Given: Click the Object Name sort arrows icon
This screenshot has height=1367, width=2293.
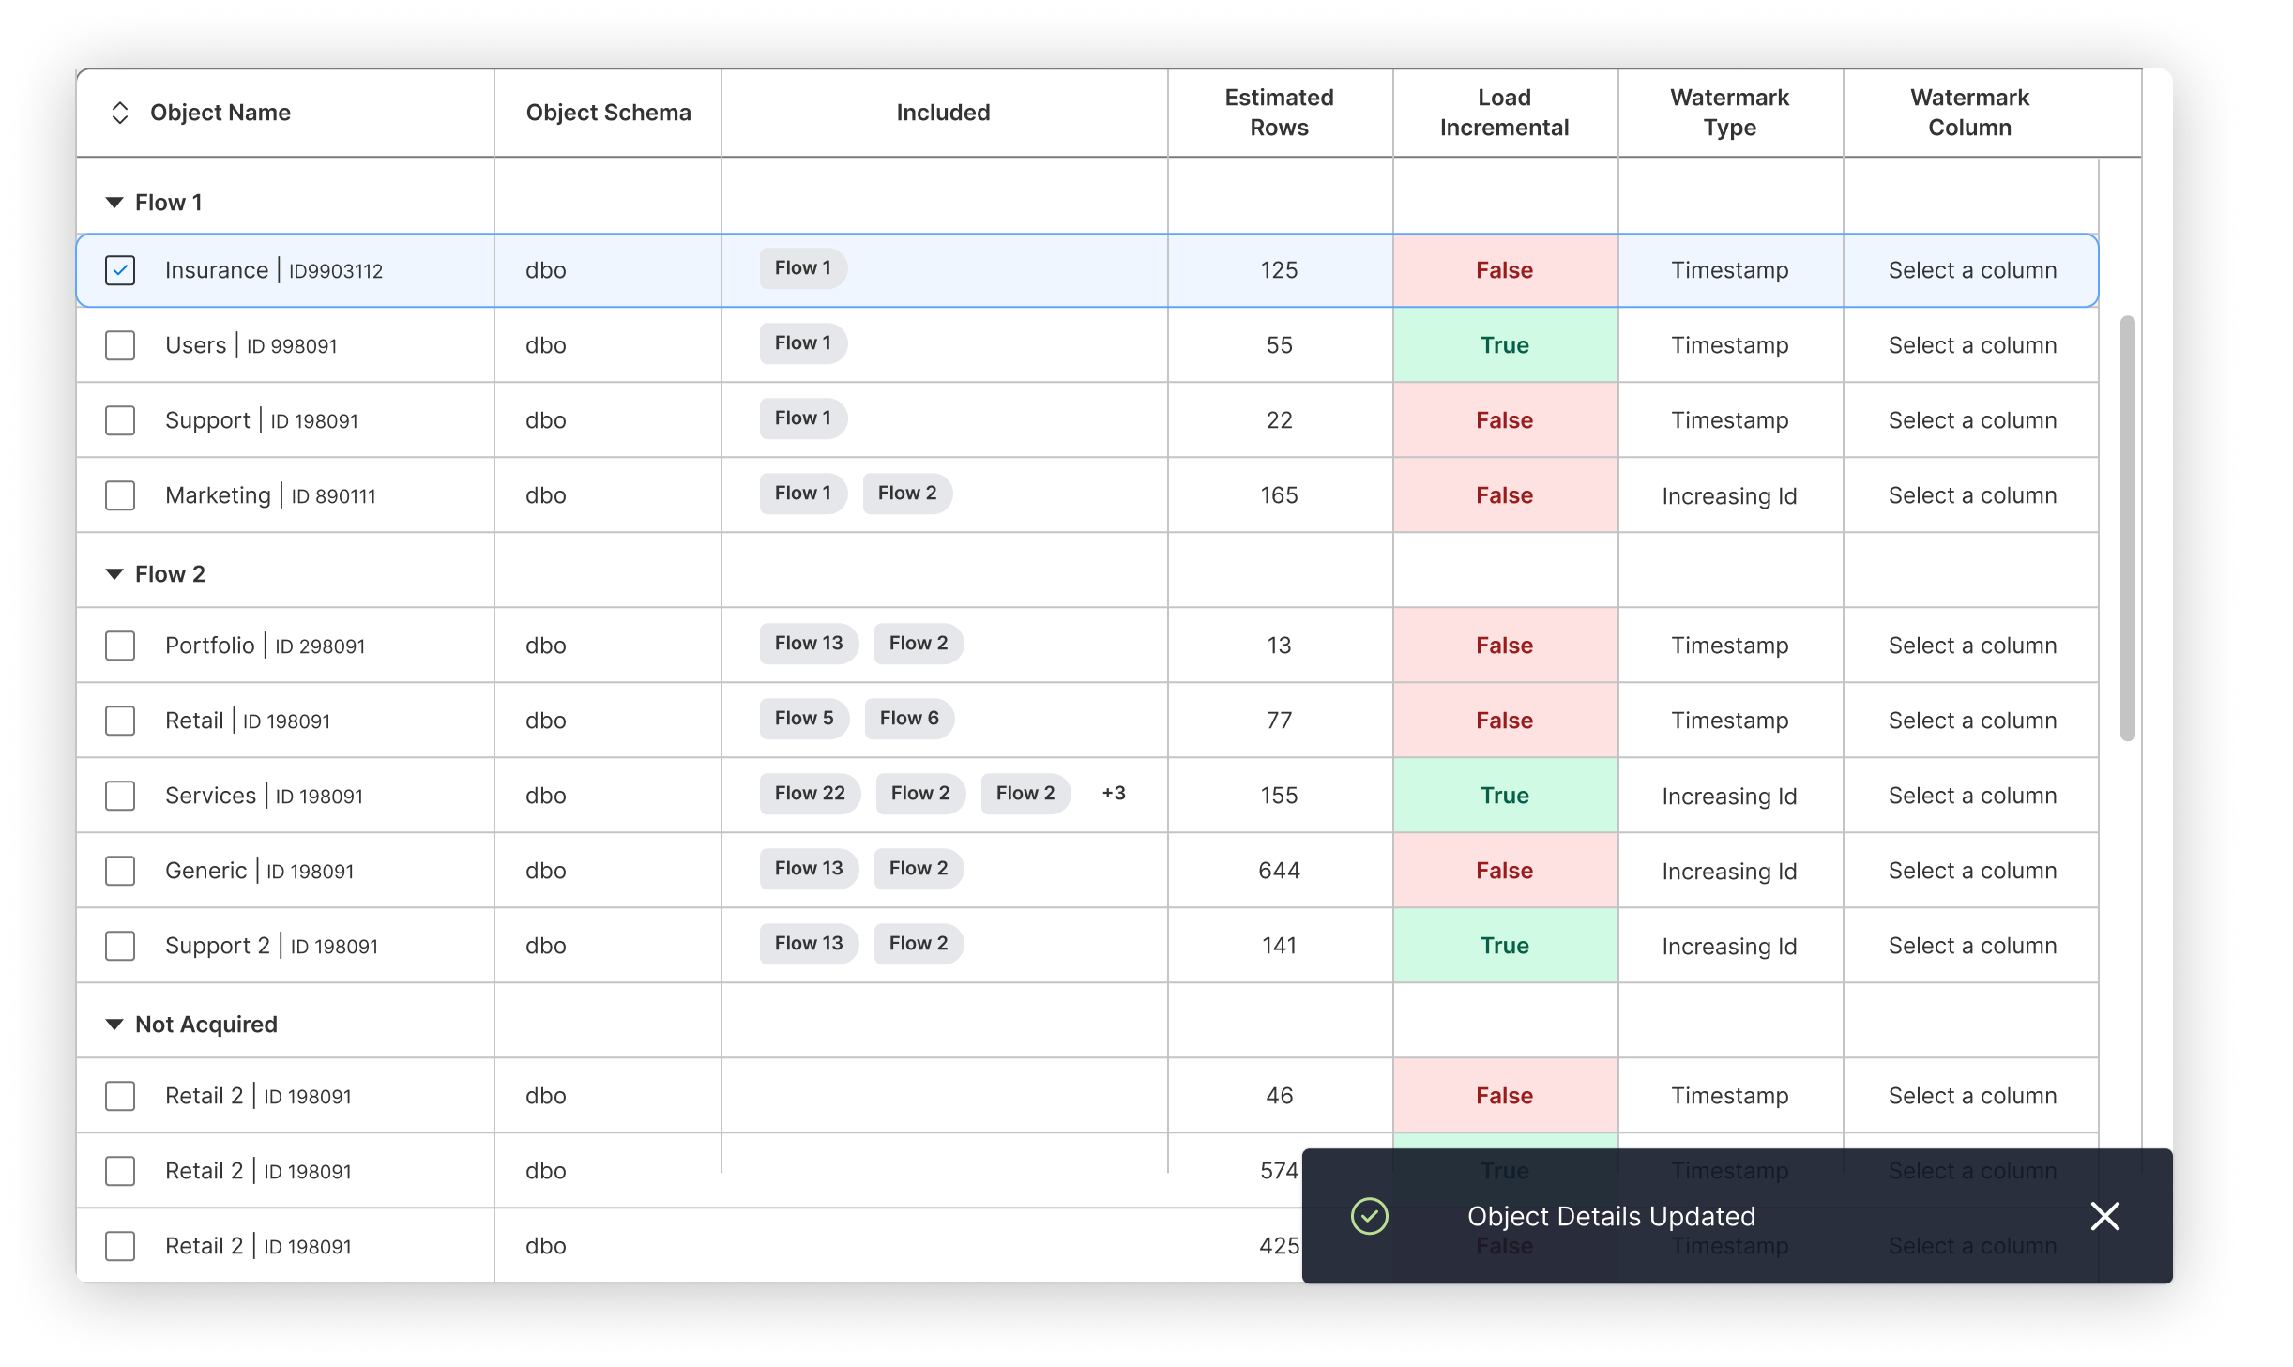Looking at the screenshot, I should pos(120,113).
